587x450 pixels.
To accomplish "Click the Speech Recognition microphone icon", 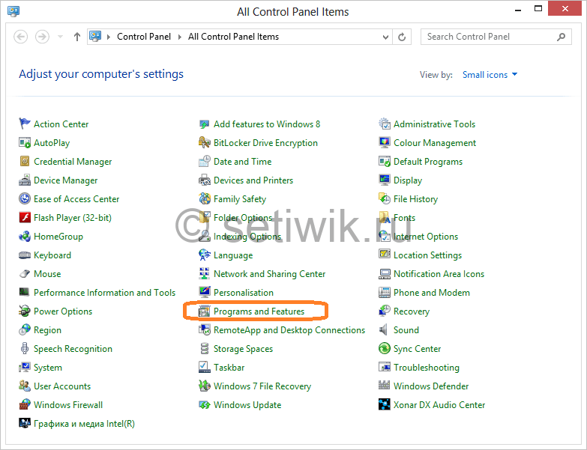I will (x=25, y=348).
